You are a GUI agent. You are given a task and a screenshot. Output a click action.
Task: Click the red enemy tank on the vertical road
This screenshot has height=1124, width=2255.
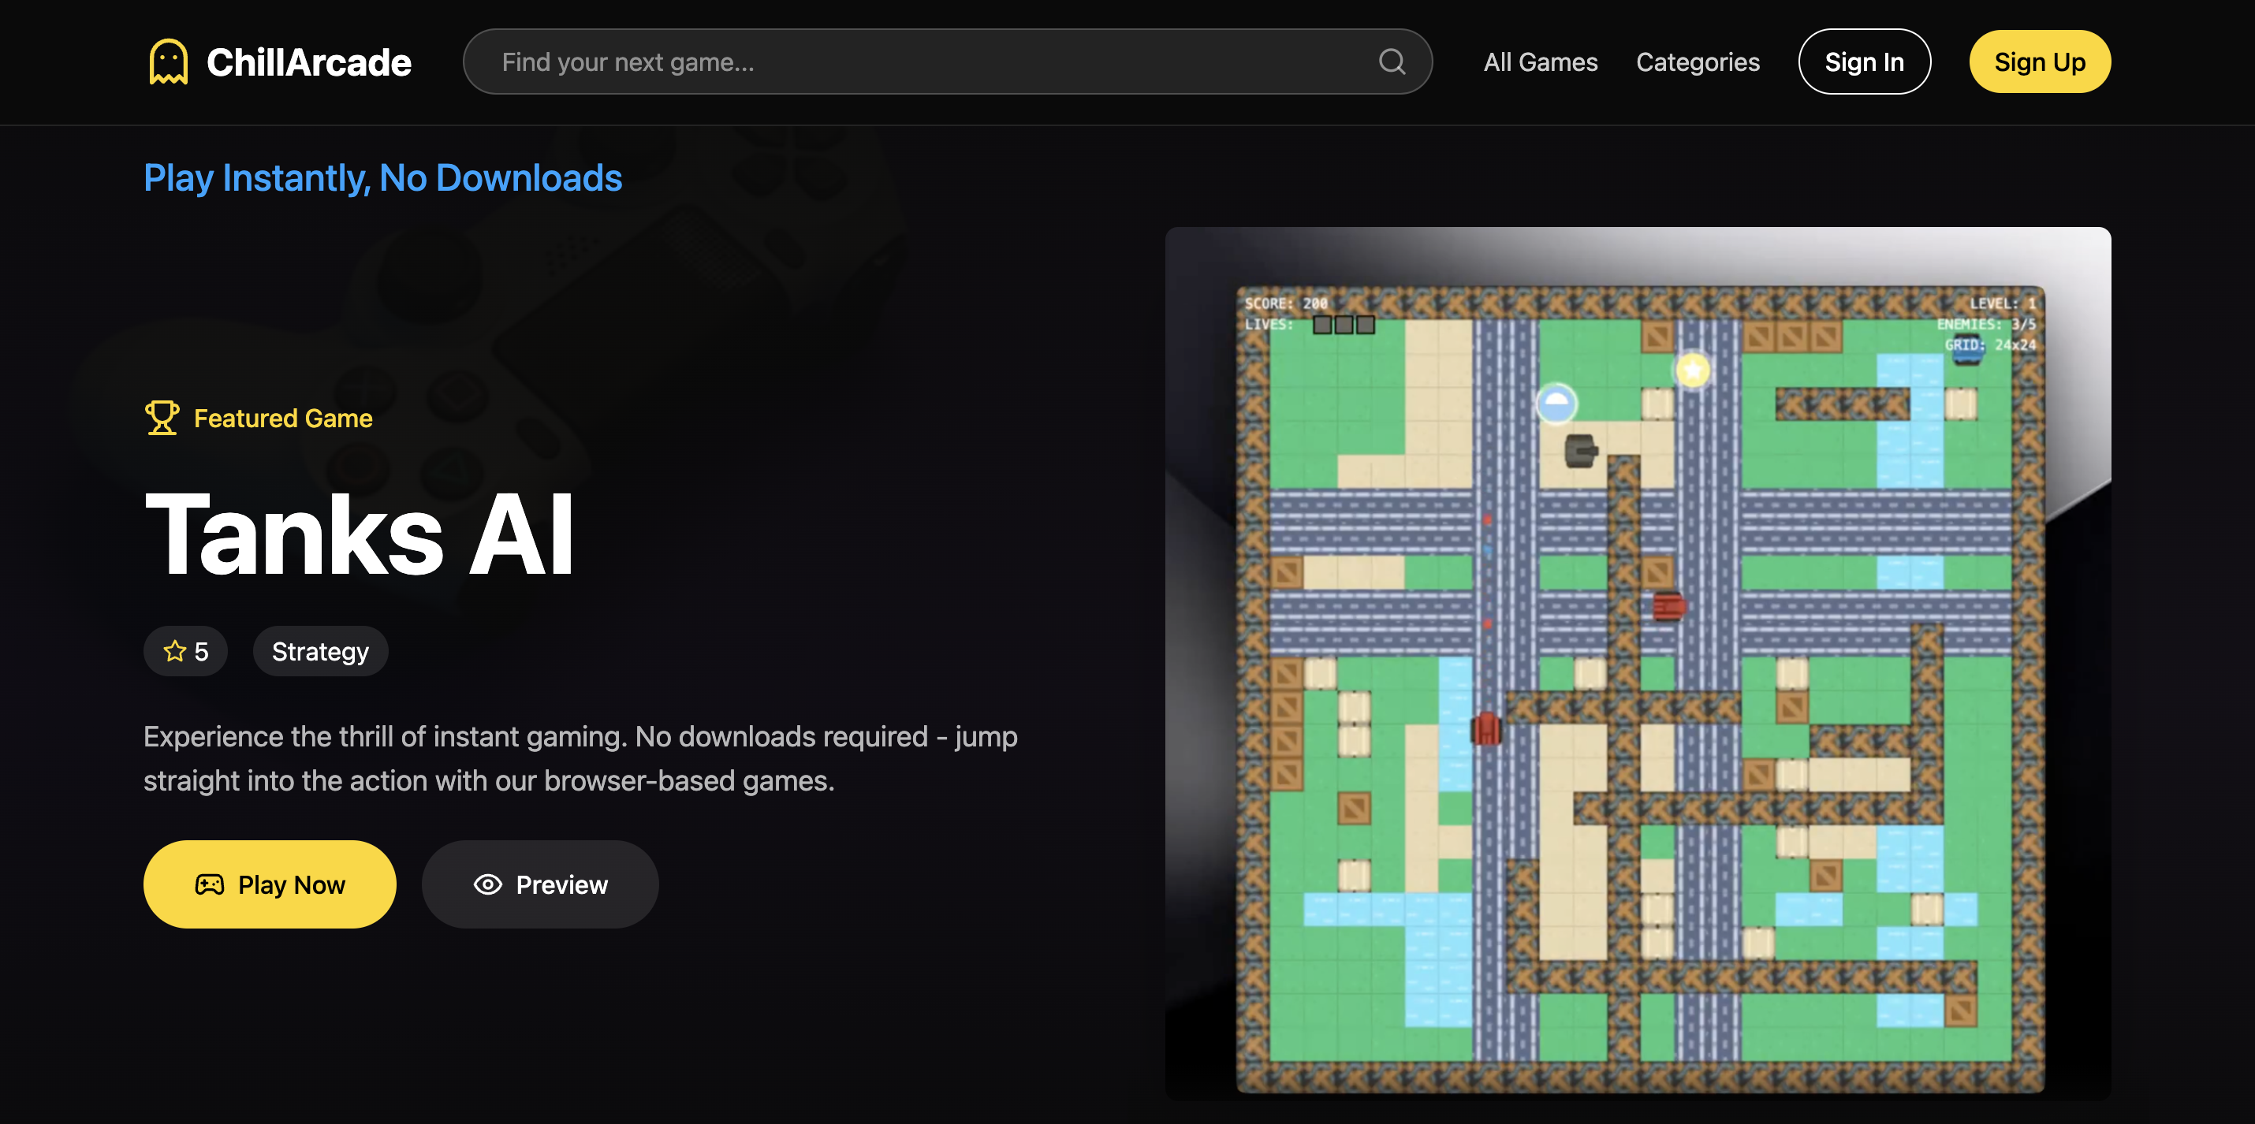[1485, 728]
